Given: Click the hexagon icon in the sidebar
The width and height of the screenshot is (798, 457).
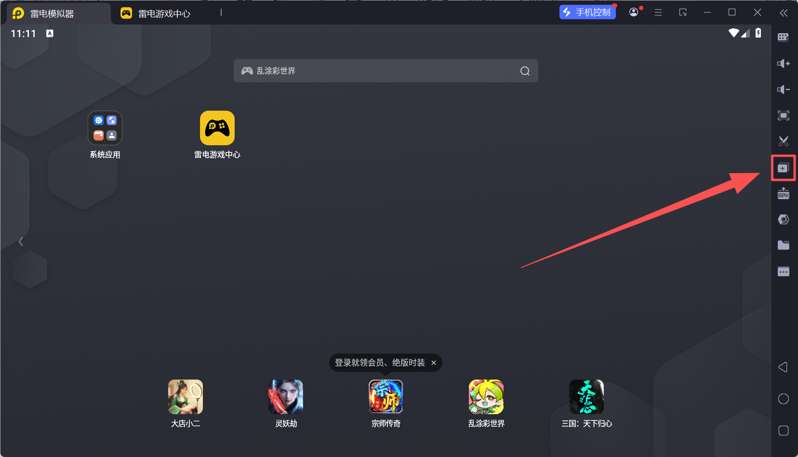Looking at the screenshot, I should click(x=783, y=219).
